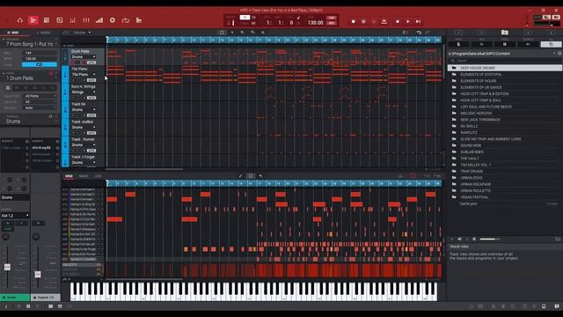Open the Channel Mixer sliders icon

point(86,20)
